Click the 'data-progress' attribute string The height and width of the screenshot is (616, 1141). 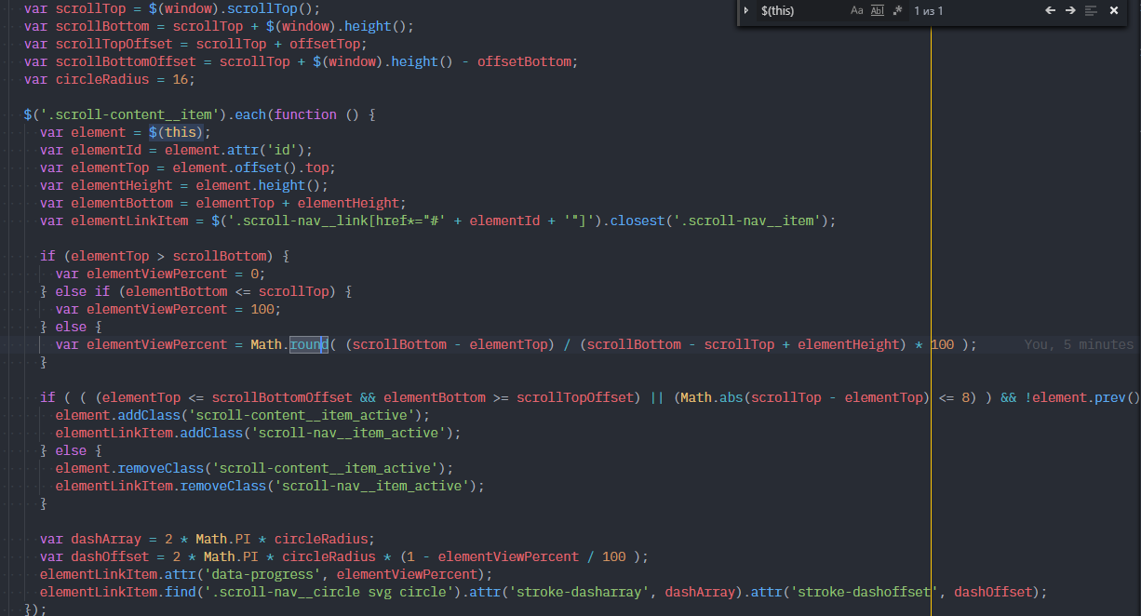pos(275,574)
